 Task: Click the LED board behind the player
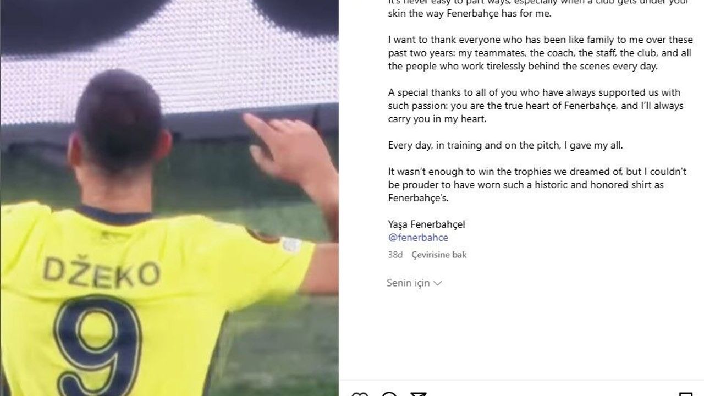tap(169, 71)
